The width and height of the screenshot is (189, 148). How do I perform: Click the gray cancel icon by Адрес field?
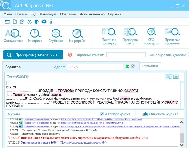[x=133, y=66]
